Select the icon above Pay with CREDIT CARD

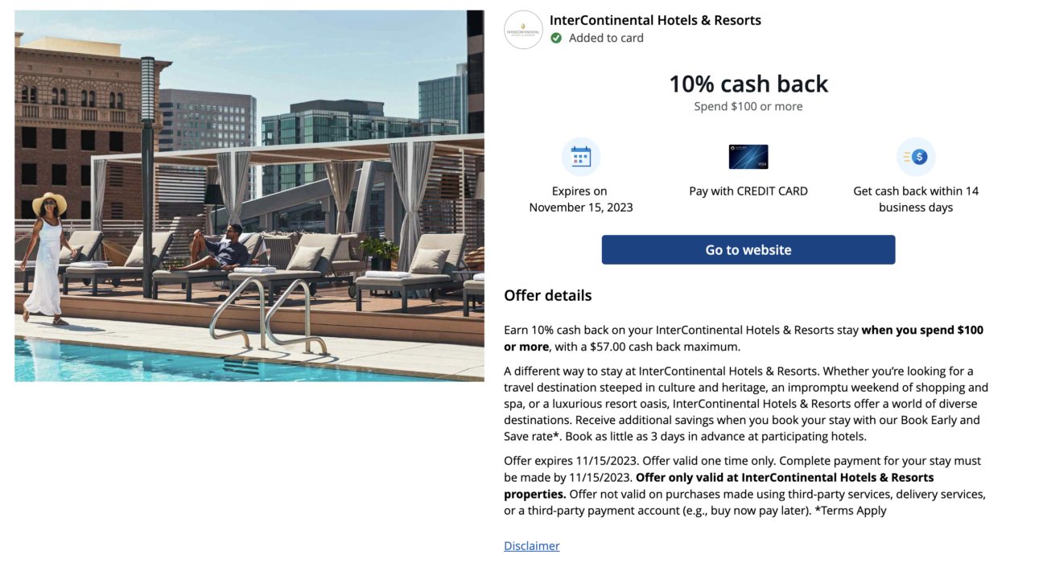pos(748,157)
